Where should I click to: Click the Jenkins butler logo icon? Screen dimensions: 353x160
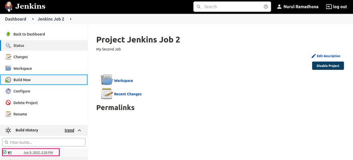[x=9, y=6]
